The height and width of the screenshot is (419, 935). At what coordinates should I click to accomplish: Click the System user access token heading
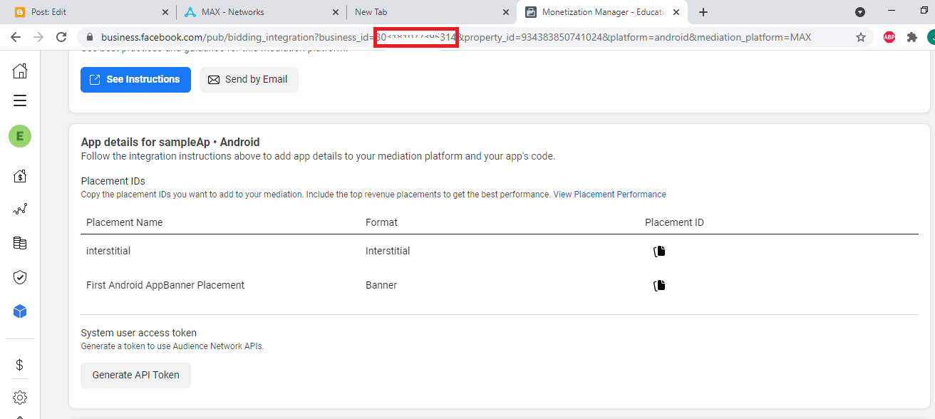139,333
